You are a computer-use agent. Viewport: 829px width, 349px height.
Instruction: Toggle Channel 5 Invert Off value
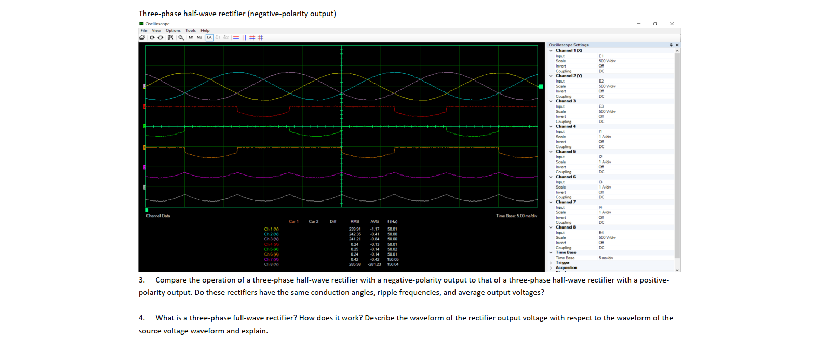click(601, 167)
